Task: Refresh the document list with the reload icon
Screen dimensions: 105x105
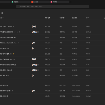Action: 2,13
